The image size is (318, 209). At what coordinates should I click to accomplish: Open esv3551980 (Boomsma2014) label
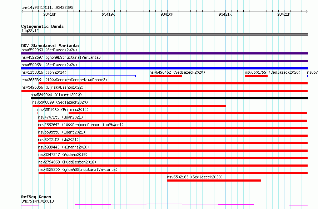click(x=63, y=110)
